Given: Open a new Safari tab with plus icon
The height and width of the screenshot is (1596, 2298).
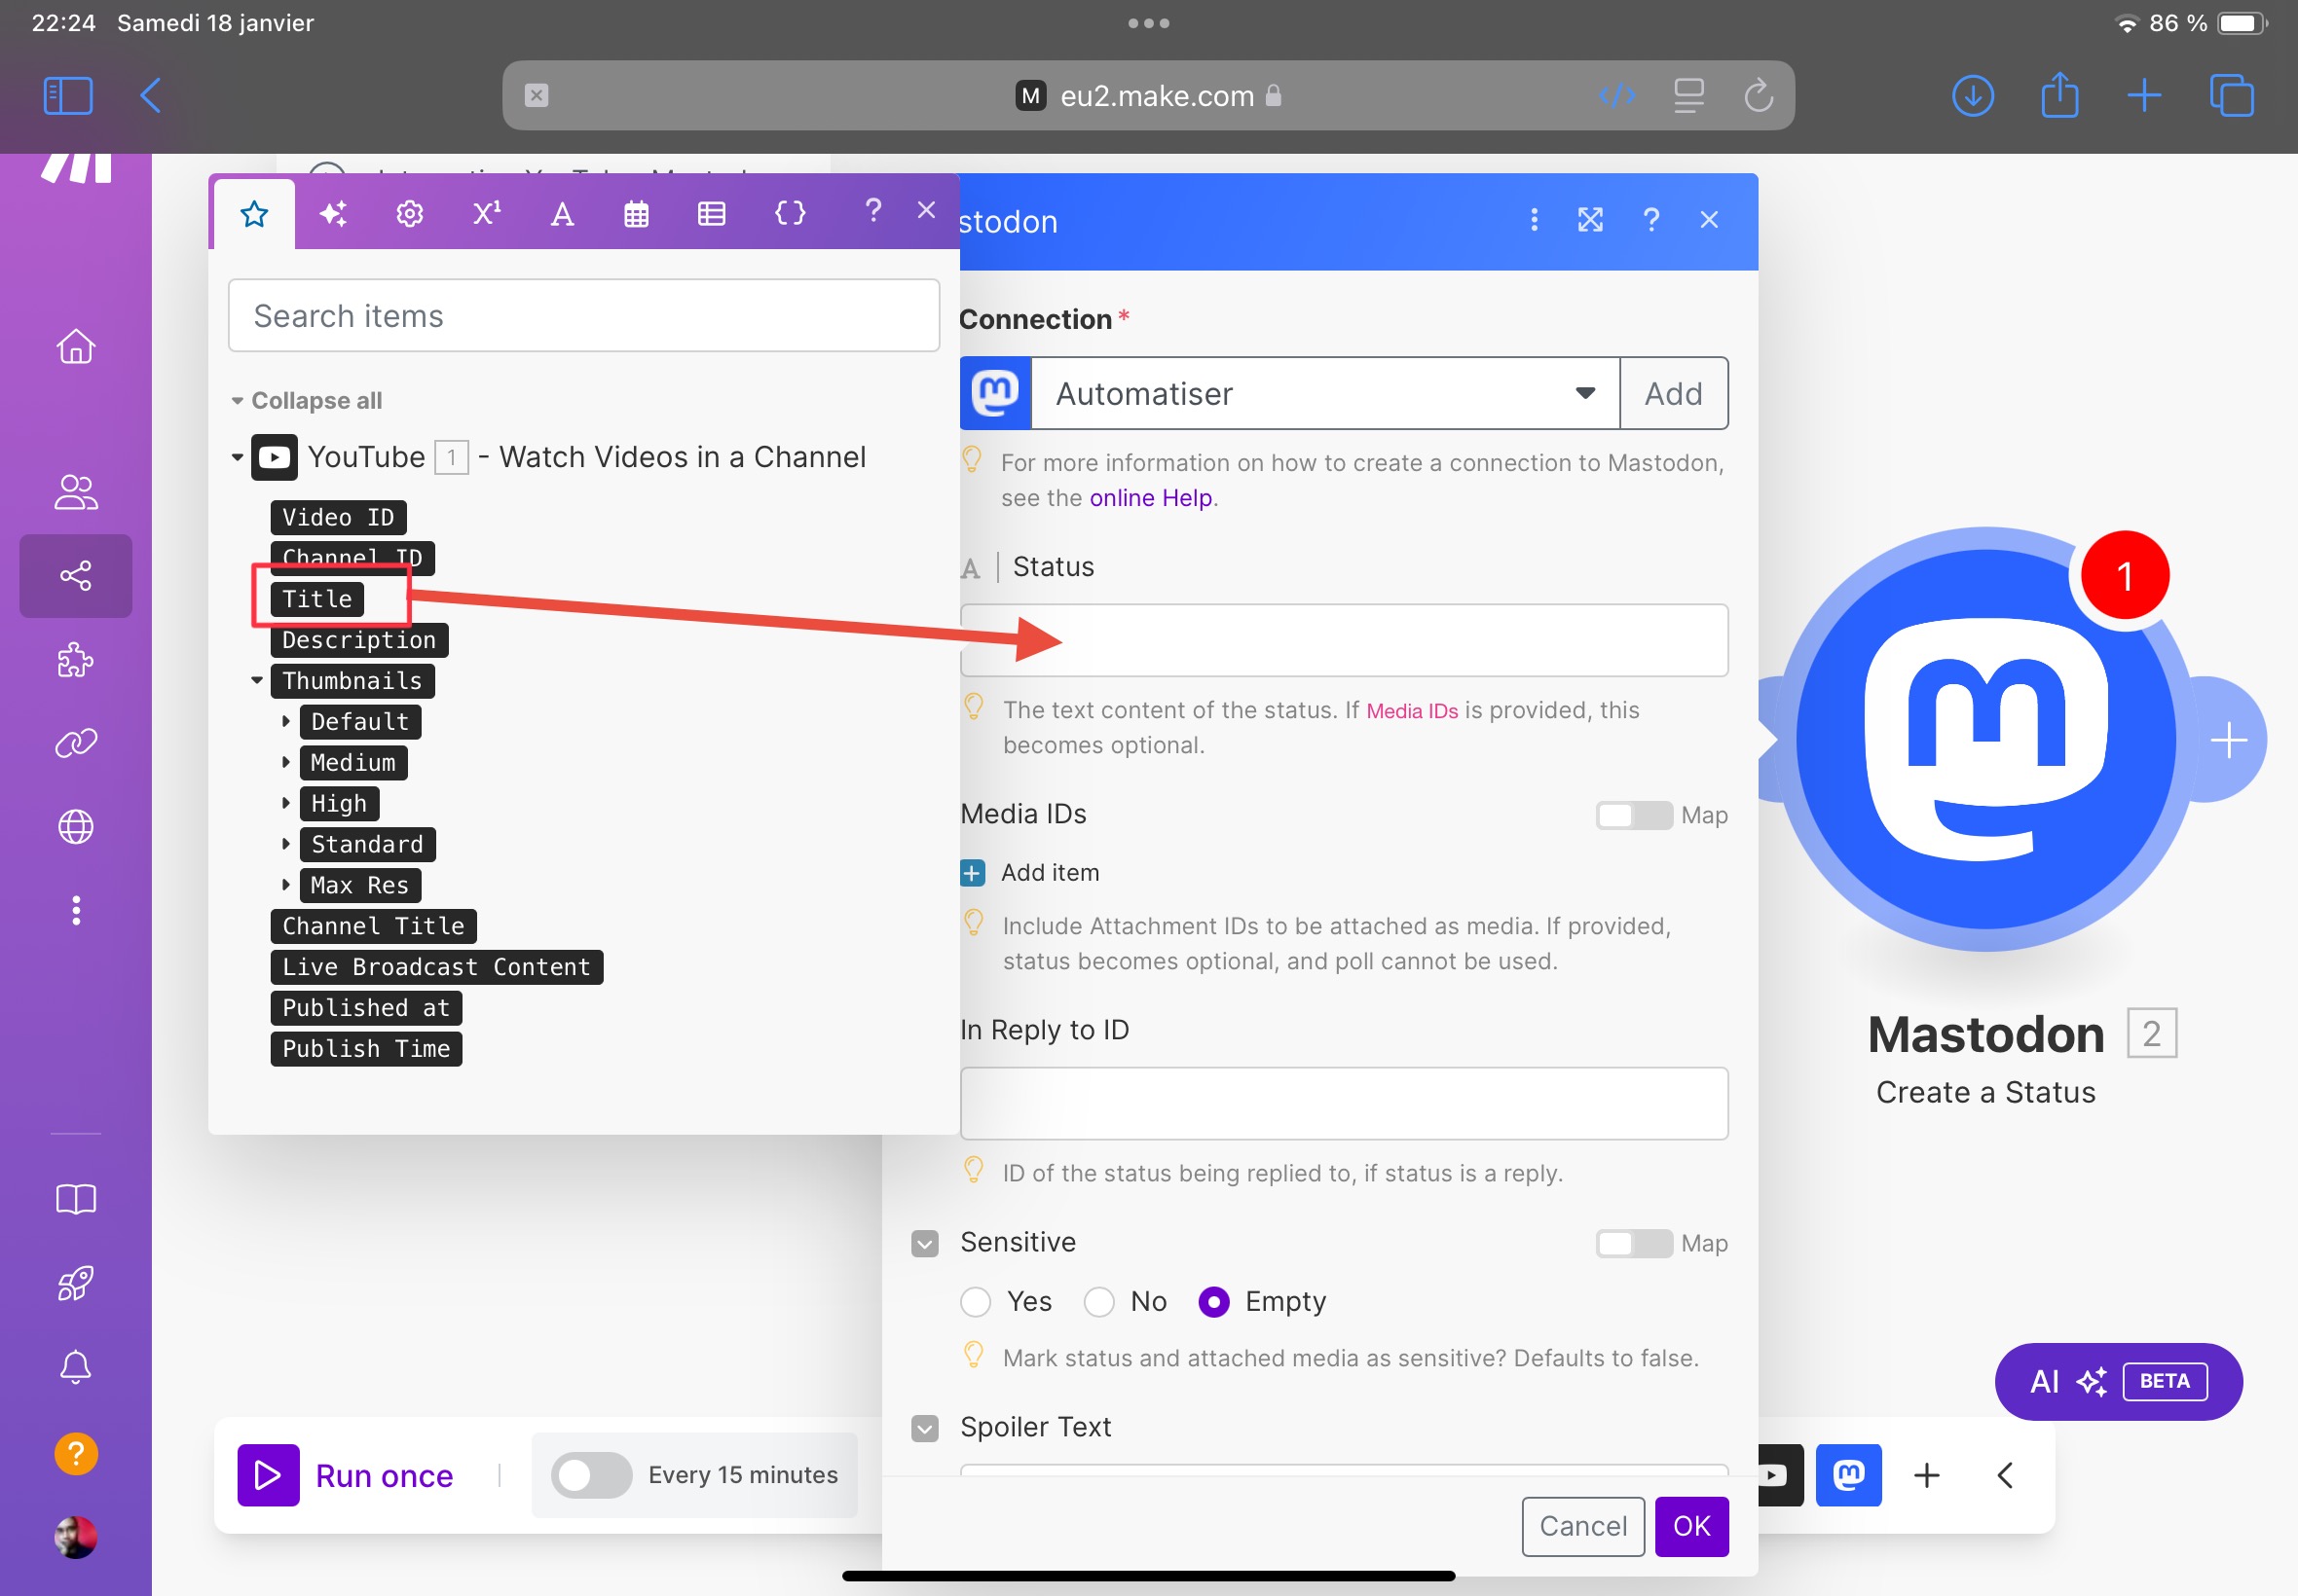Looking at the screenshot, I should click(2144, 96).
